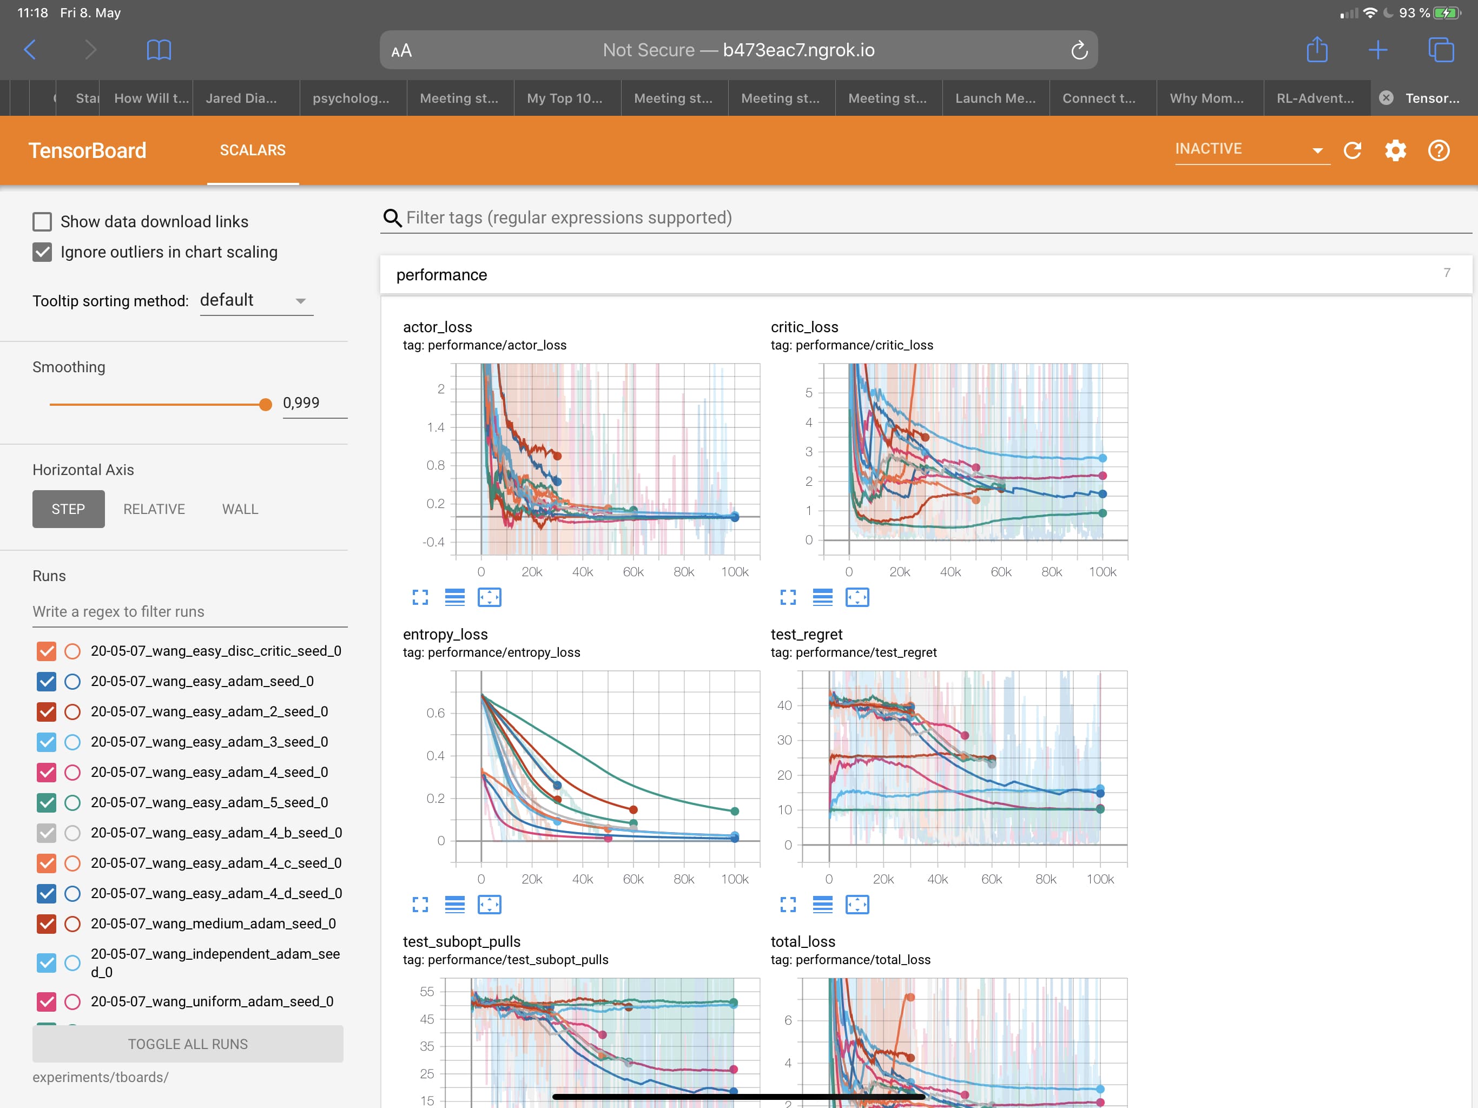1478x1108 pixels.
Task: Select the SCALARS tab
Action: pyautogui.click(x=253, y=150)
